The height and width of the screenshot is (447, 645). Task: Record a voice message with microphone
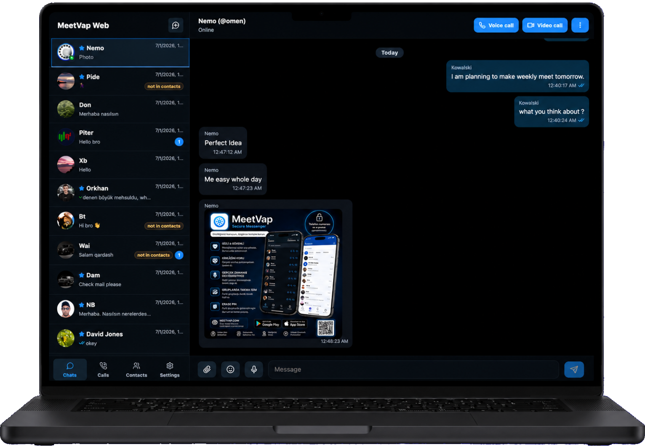click(x=254, y=369)
